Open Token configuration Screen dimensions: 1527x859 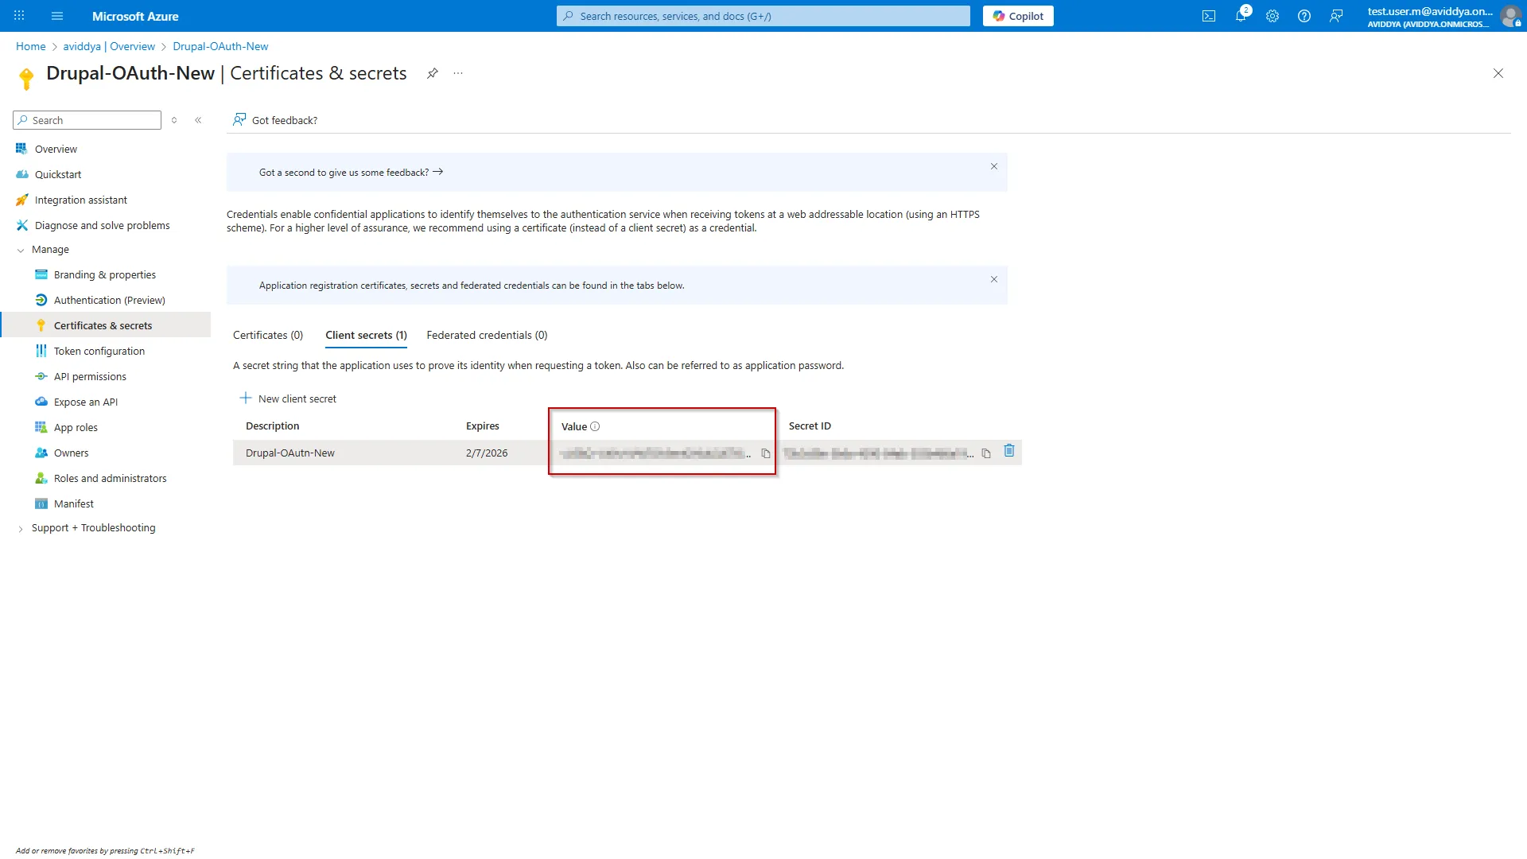click(99, 351)
